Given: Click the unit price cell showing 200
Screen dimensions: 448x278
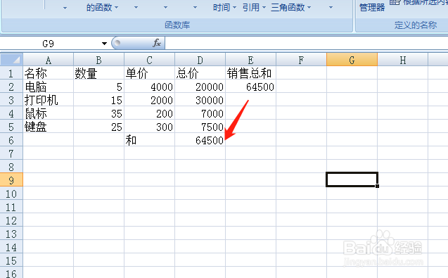Looking at the screenshot, I should pos(149,113).
